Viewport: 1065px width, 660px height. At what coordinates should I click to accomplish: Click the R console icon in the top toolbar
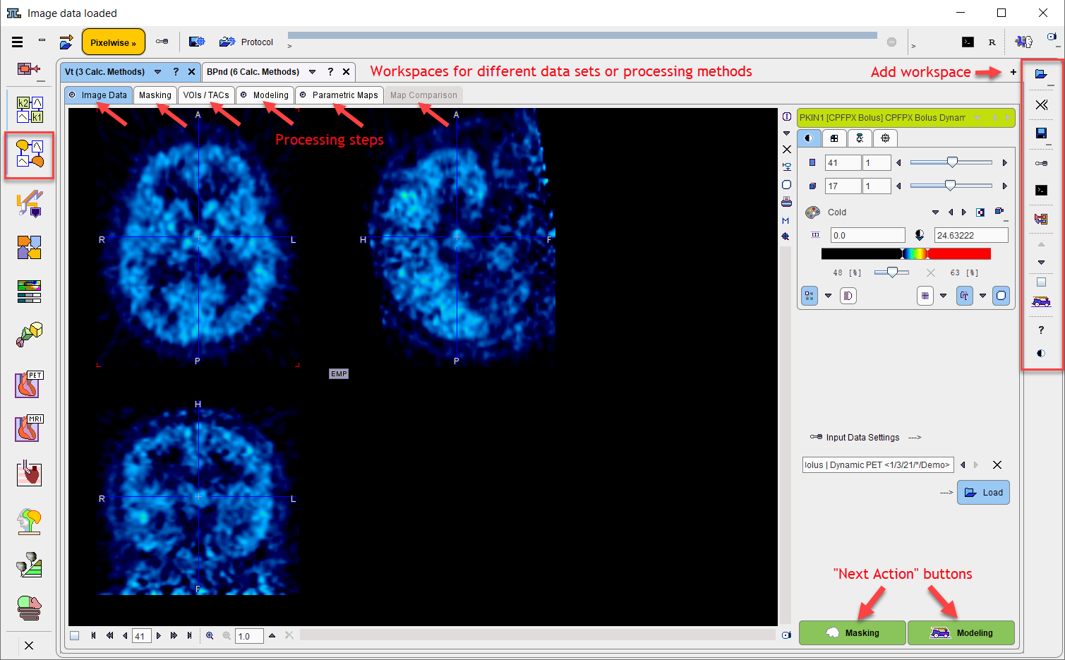(x=992, y=42)
